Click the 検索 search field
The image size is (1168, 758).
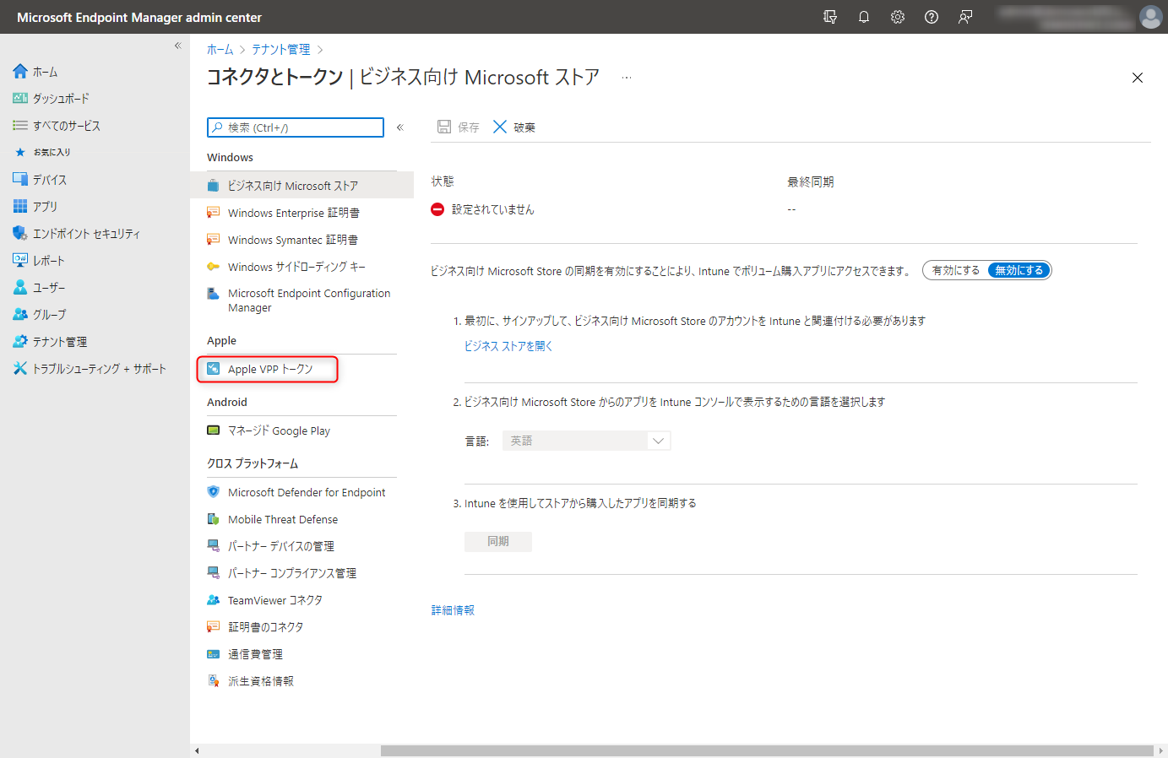click(x=294, y=127)
